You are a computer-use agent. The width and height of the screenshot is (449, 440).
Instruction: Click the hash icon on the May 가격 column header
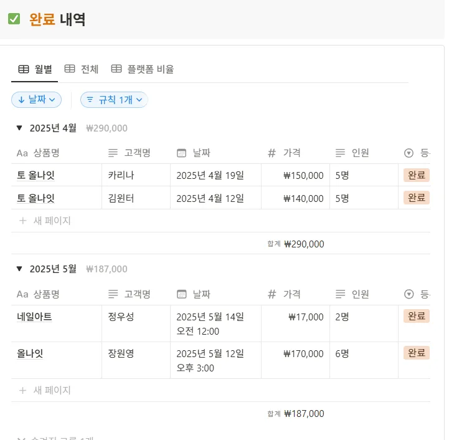coord(272,294)
